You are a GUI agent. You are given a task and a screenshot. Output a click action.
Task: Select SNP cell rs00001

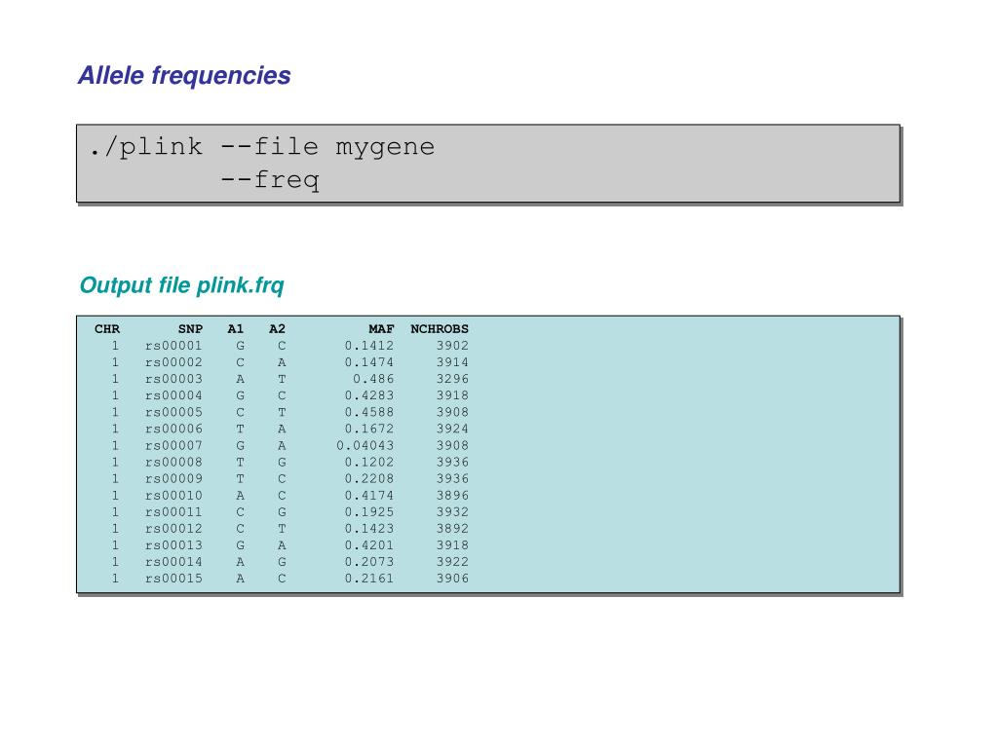click(173, 346)
